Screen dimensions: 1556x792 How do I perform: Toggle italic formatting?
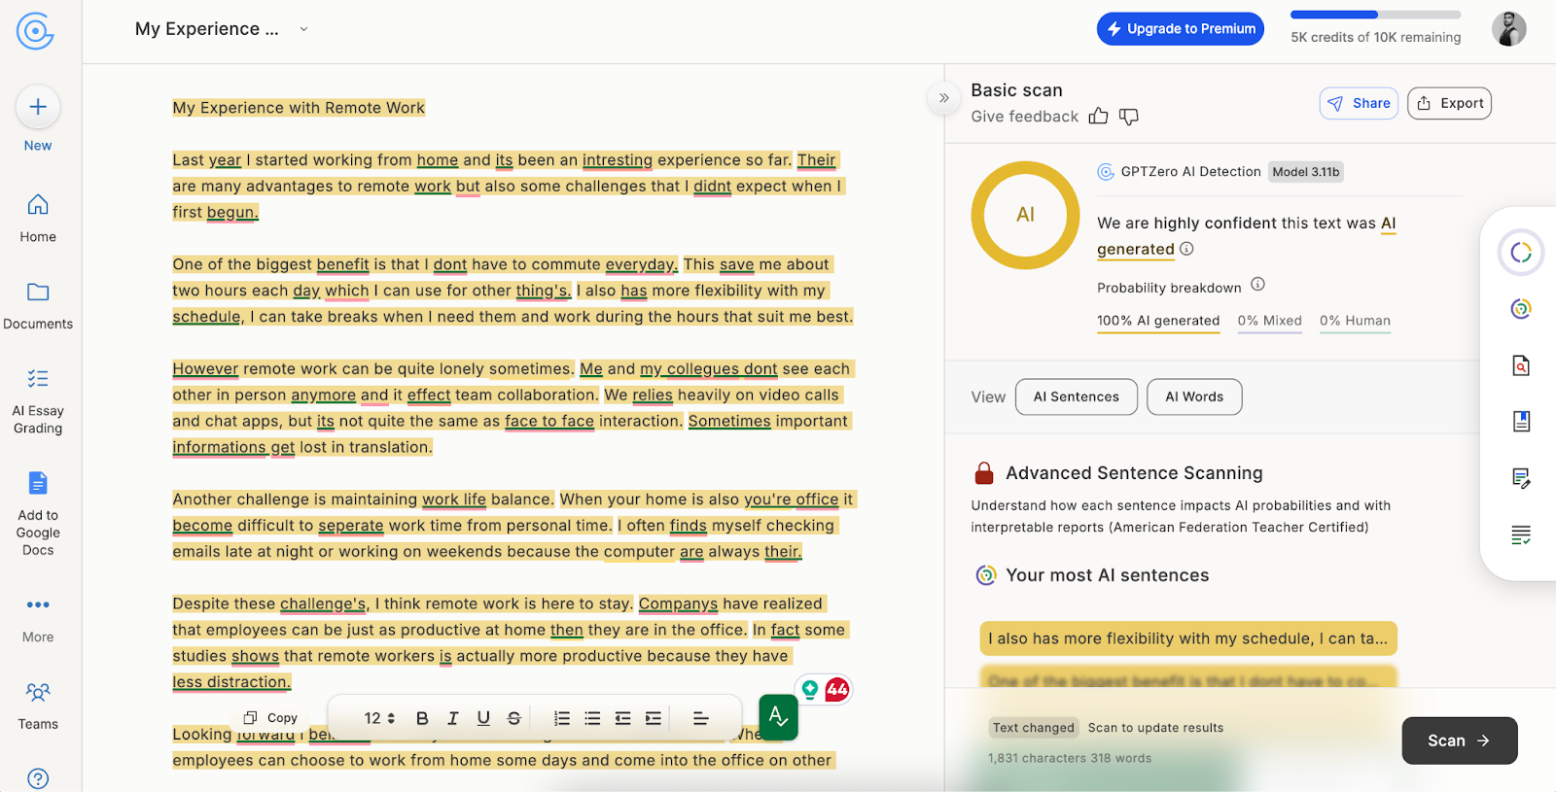pyautogui.click(x=452, y=718)
